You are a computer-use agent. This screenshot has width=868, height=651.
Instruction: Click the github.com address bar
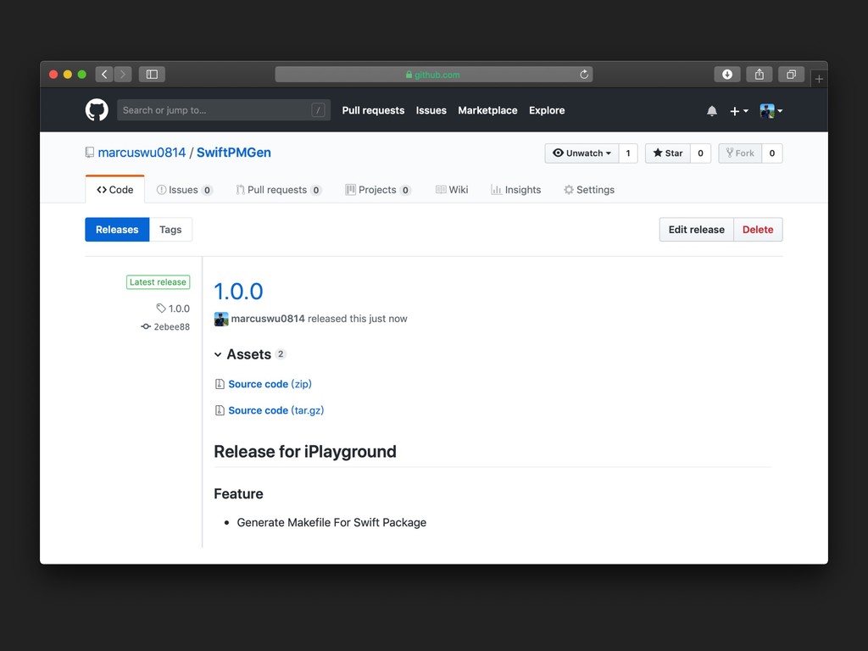(433, 75)
